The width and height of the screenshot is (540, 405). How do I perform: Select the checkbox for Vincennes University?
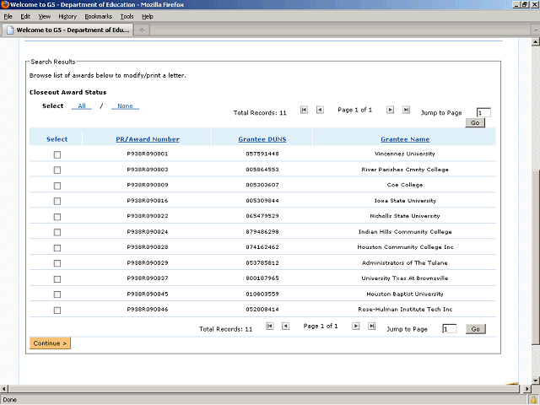57,154
